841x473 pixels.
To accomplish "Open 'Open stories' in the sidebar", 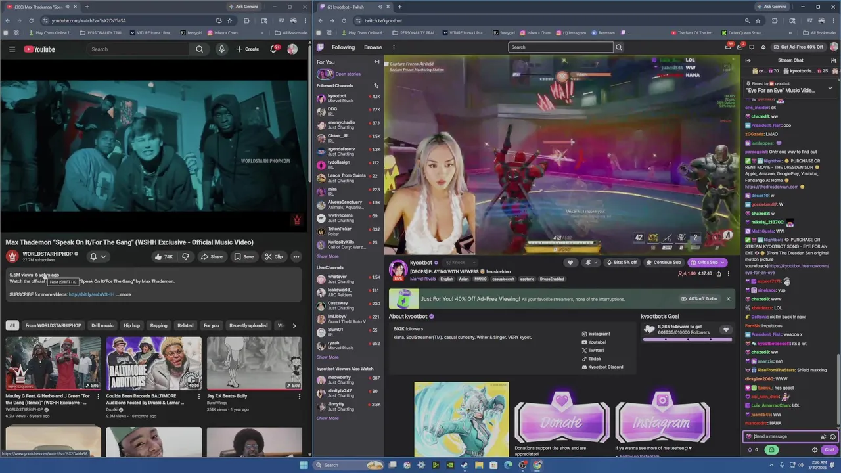I will (339, 74).
